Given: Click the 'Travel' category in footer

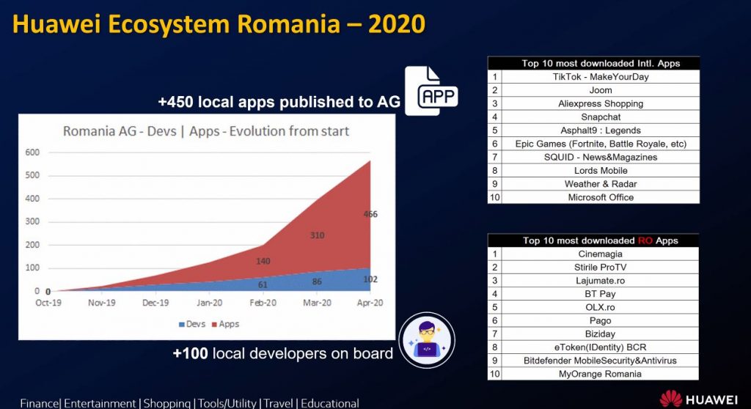Looking at the screenshot, I should tap(278, 403).
